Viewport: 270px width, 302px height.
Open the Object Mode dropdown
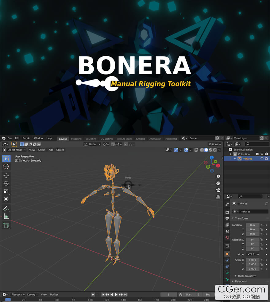pos(14,150)
